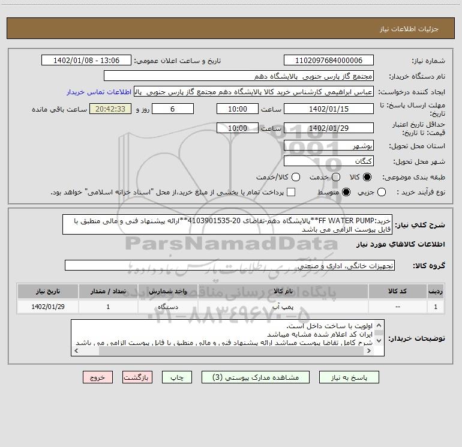Click the بازگشت back button
This screenshot has width=462, height=447.
pyautogui.click(x=137, y=377)
